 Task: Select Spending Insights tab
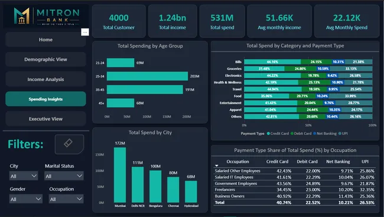45,99
